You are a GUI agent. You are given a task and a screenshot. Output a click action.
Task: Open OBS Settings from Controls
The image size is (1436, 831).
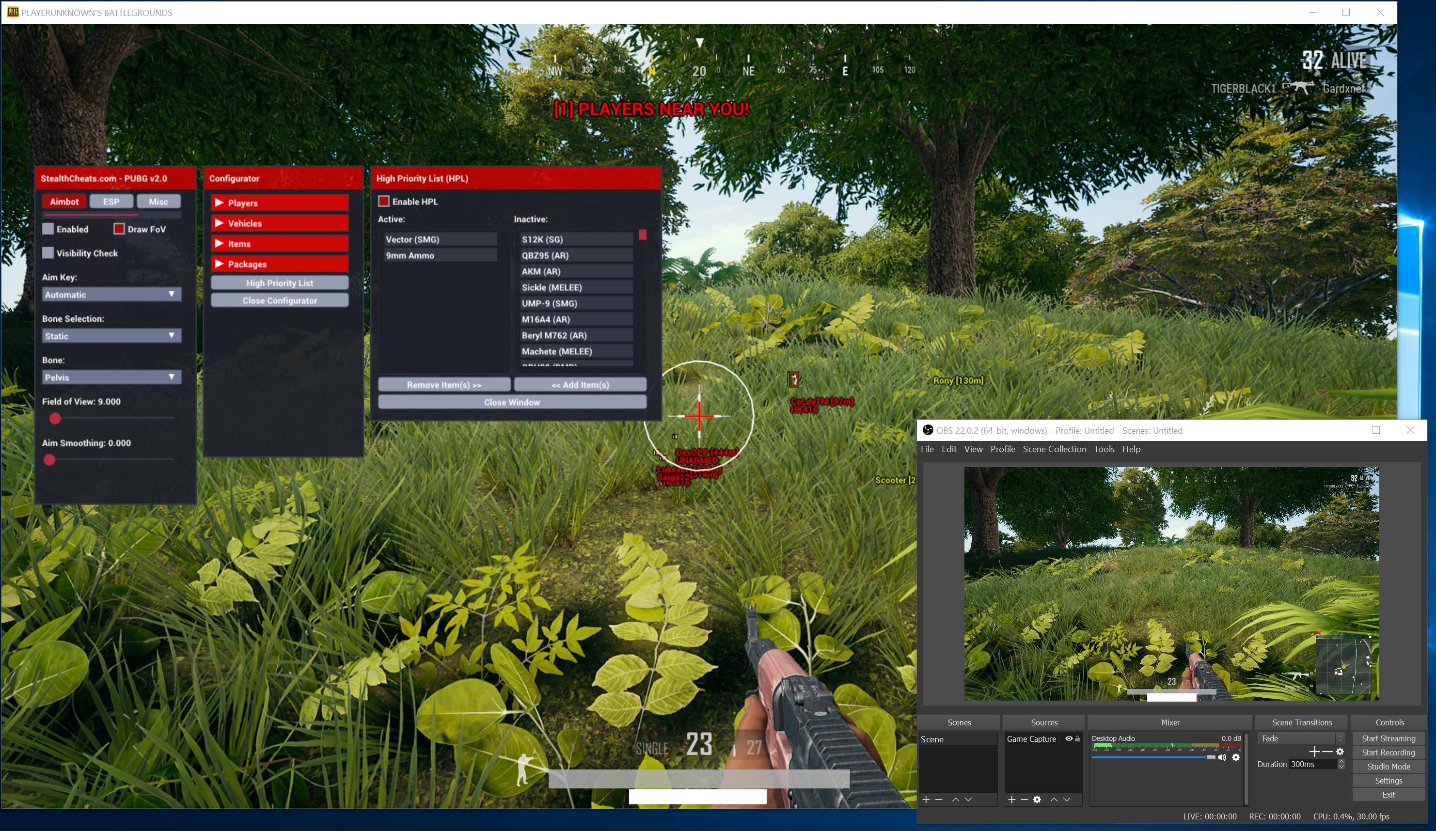(1389, 780)
